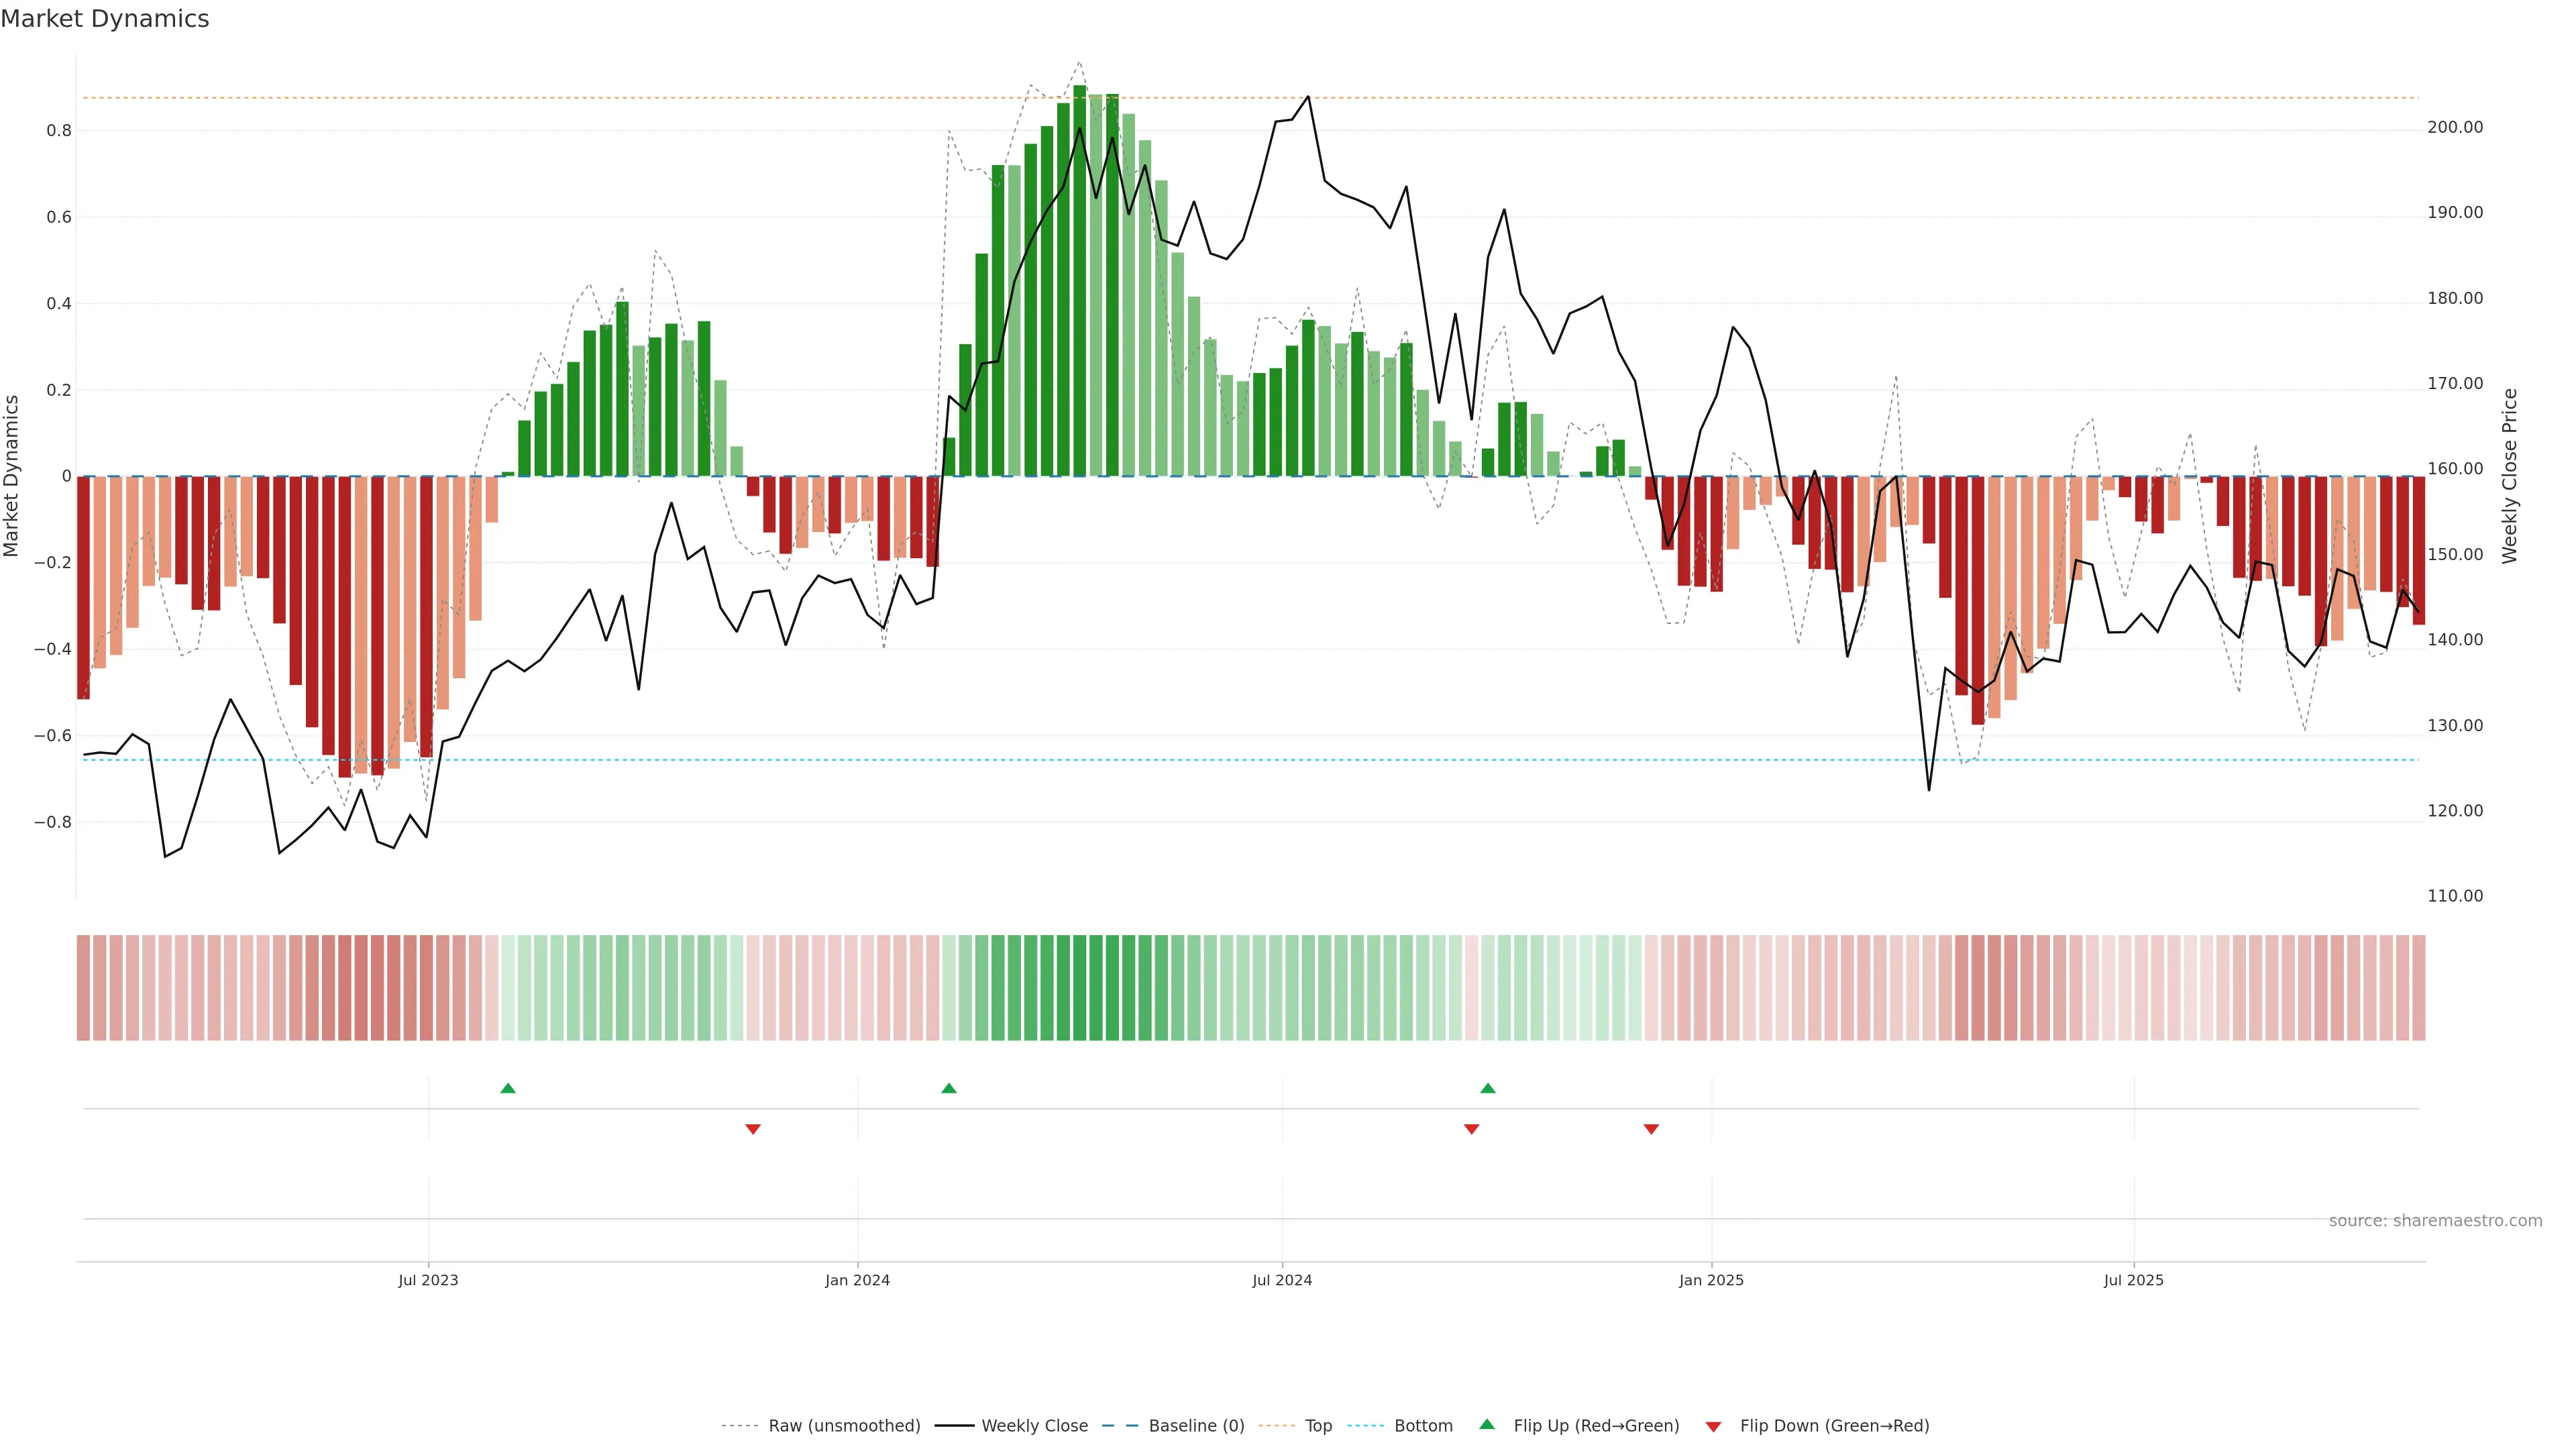Screen dimensions: 2576x1449
Task: Click the last green flip-up triangle marker
Action: (1488, 1088)
